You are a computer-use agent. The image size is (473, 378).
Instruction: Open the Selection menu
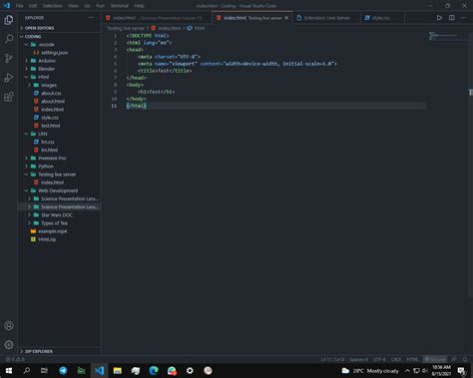pos(52,6)
